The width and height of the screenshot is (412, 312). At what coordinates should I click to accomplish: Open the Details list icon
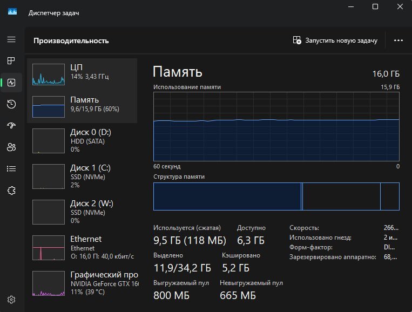pos(11,168)
